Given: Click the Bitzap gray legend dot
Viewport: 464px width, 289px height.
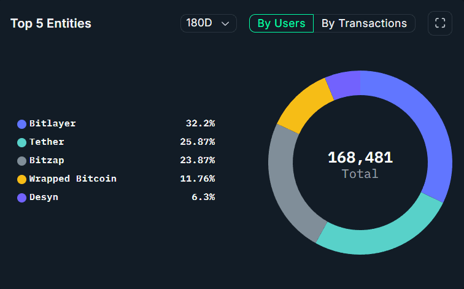Looking at the screenshot, I should click(x=22, y=161).
